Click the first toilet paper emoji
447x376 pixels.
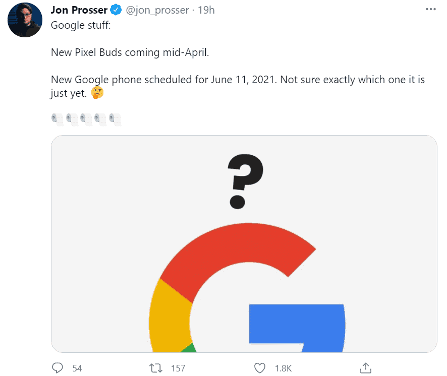point(57,119)
